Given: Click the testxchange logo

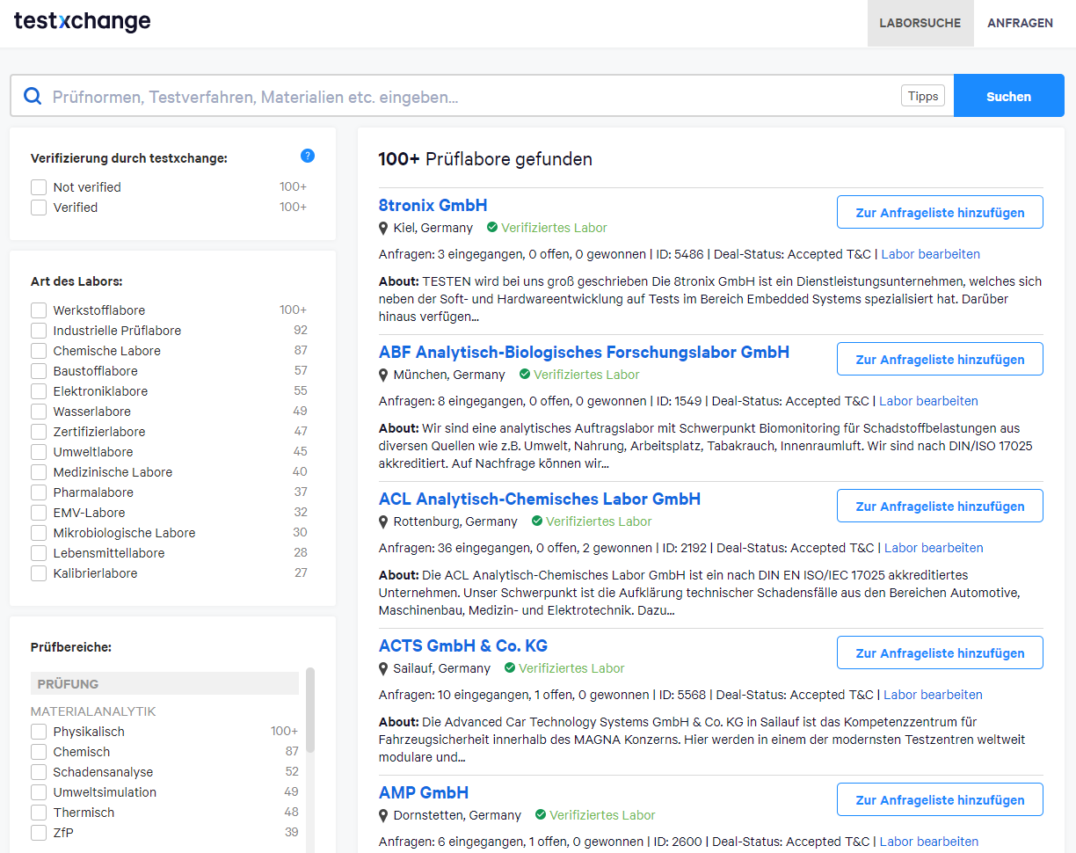Looking at the screenshot, I should point(83,22).
